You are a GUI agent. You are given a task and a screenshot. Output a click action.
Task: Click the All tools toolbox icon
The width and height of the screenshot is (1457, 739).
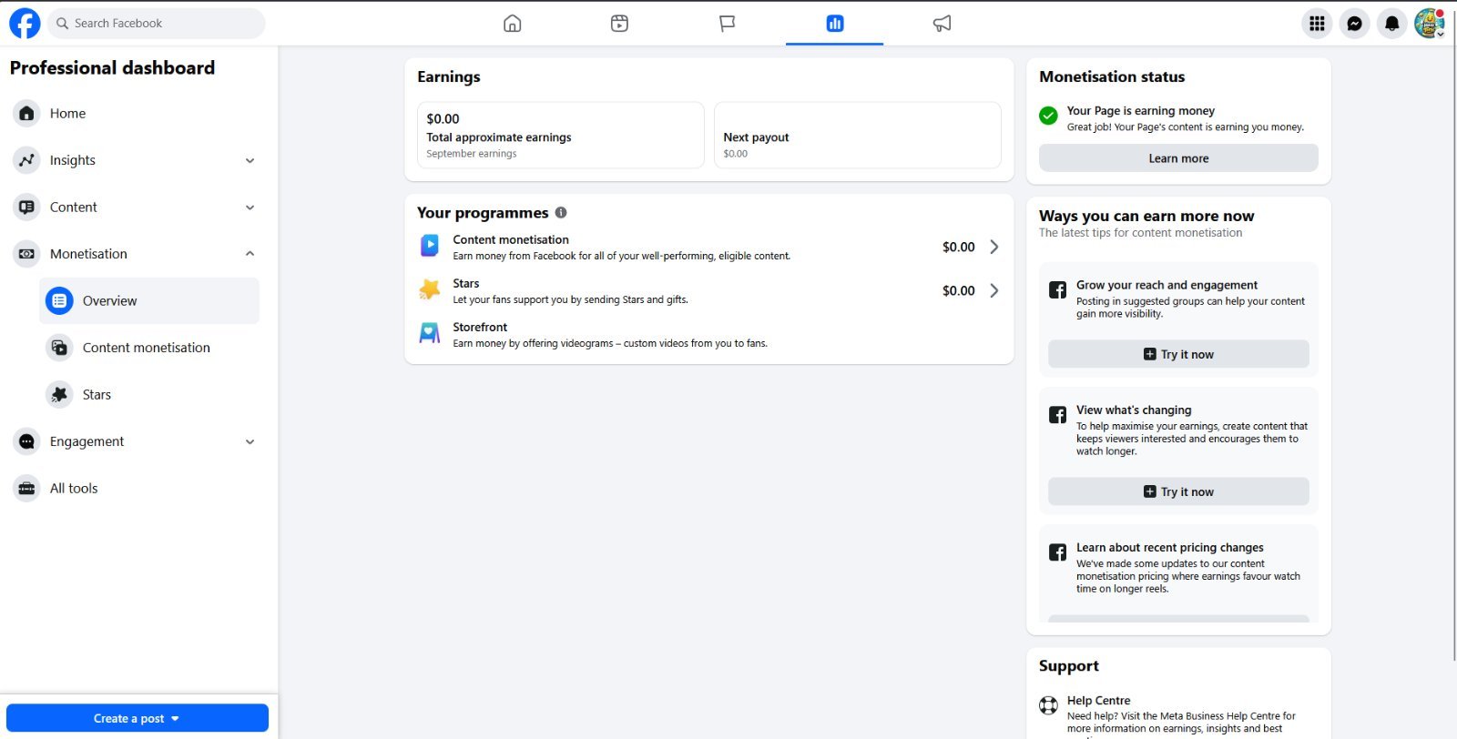[26, 488]
